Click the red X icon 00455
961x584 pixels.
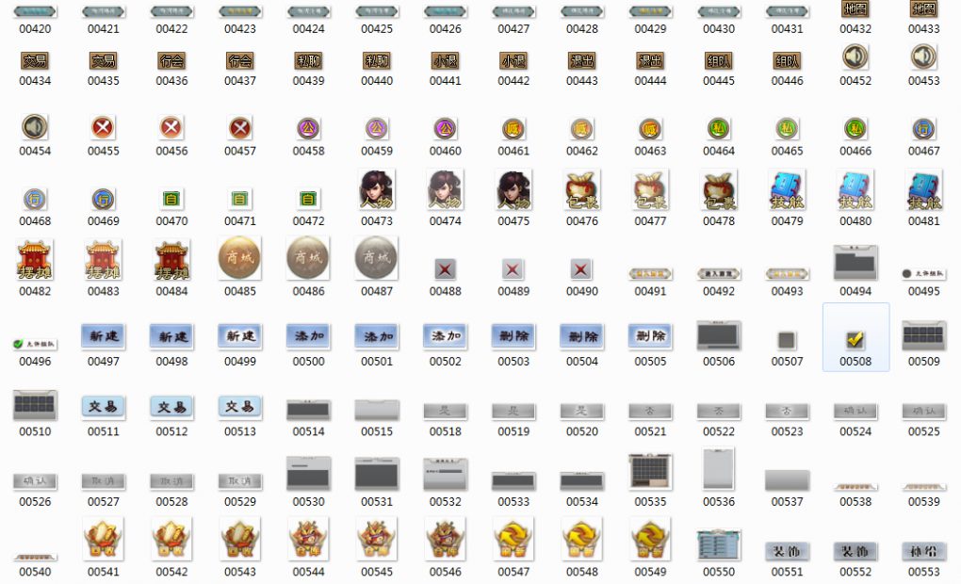pos(104,128)
